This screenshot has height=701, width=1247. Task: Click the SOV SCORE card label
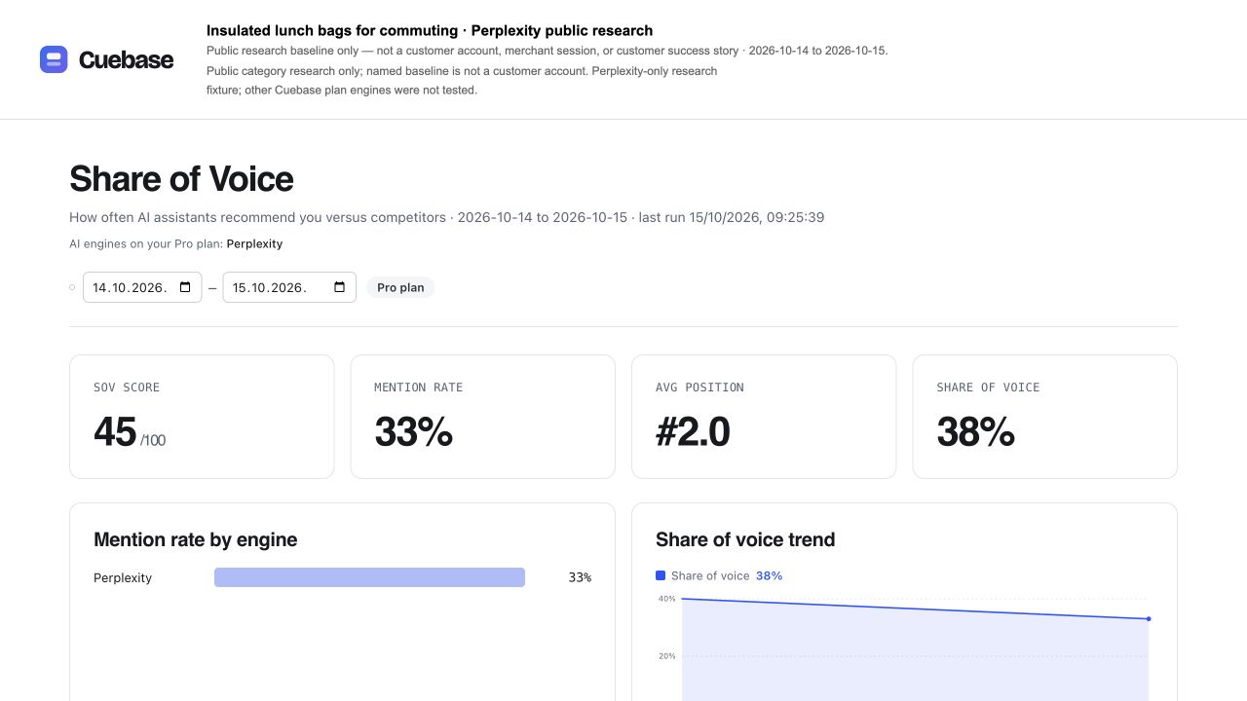pyautogui.click(x=127, y=387)
